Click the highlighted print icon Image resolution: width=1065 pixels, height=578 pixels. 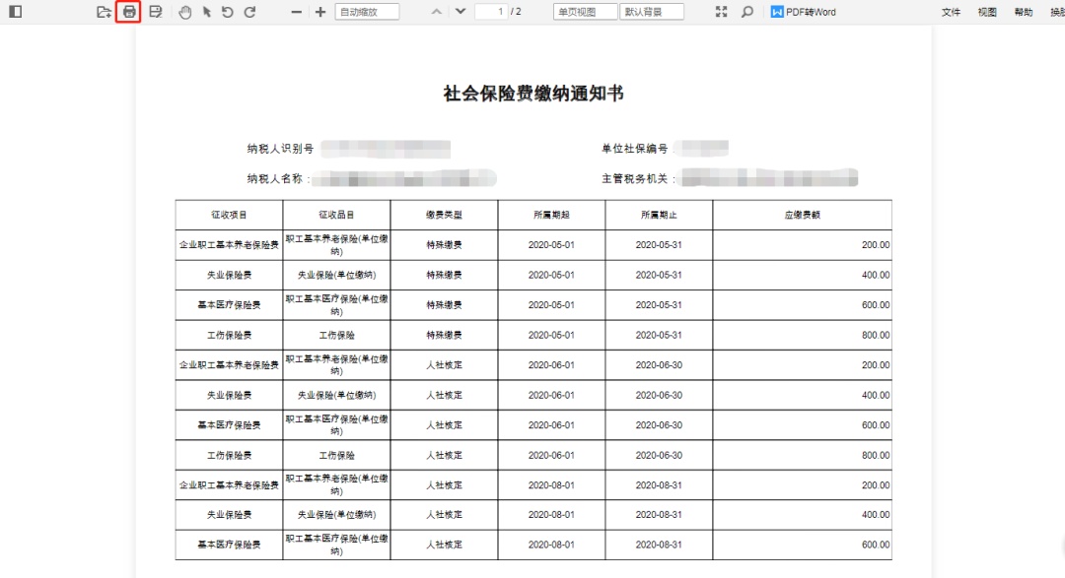click(x=128, y=12)
